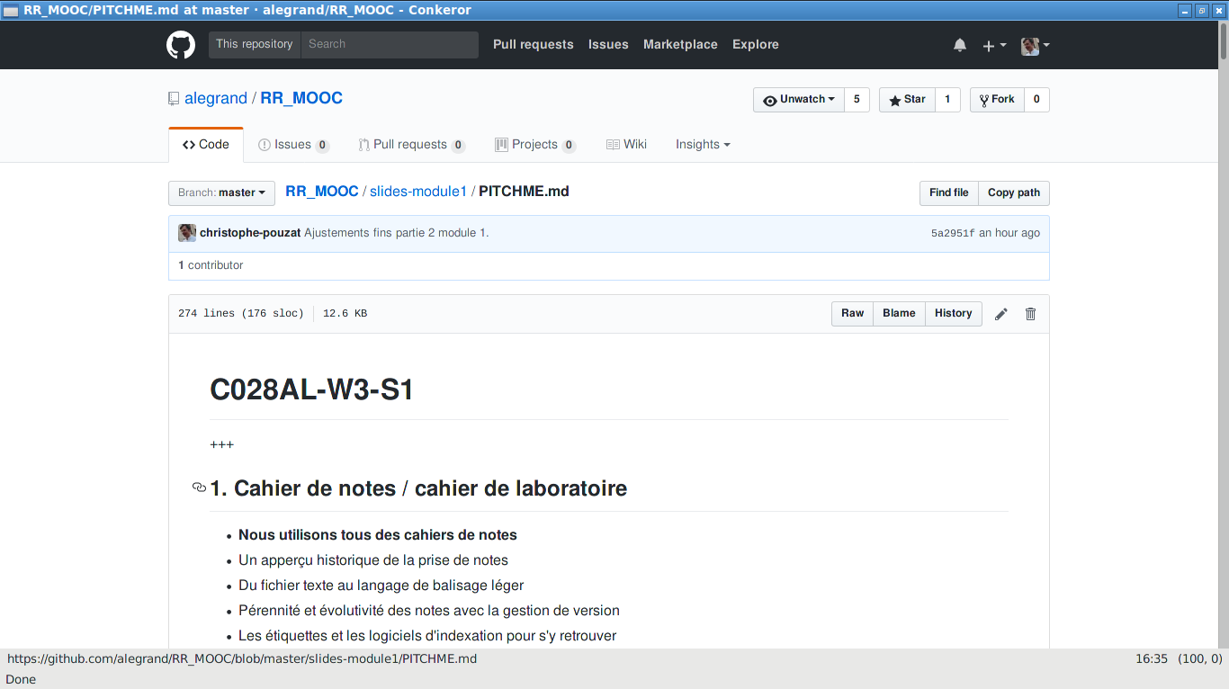The height and width of the screenshot is (689, 1229).
Task: Click the GitHub Octocat logo
Action: [181, 45]
